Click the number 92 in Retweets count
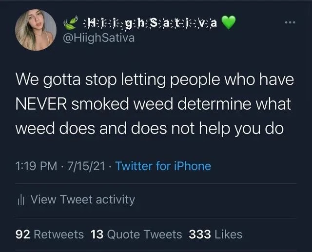This screenshot has height=252, width=312. pyautogui.click(x=23, y=234)
